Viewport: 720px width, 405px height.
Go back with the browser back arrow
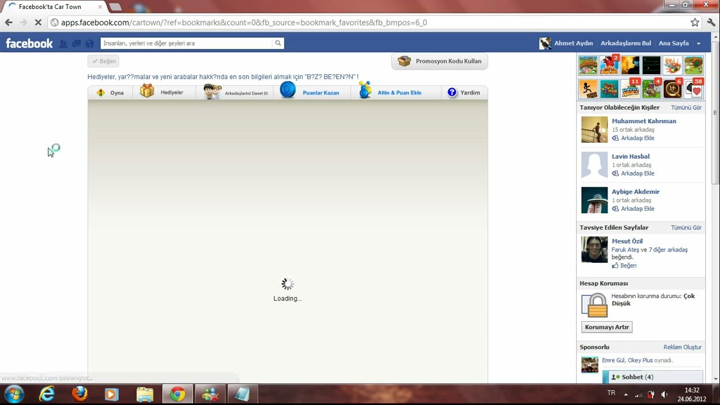[8, 22]
